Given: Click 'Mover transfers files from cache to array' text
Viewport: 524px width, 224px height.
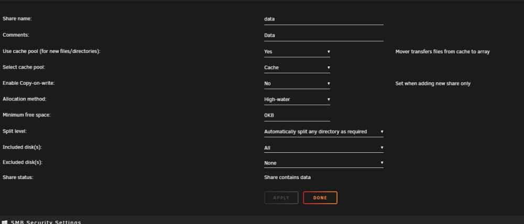Looking at the screenshot, I should point(442,52).
